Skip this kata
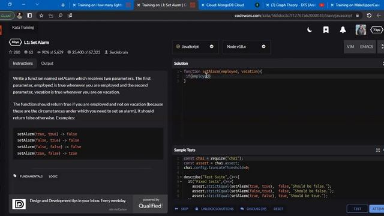384x216 pixels. [182, 209]
